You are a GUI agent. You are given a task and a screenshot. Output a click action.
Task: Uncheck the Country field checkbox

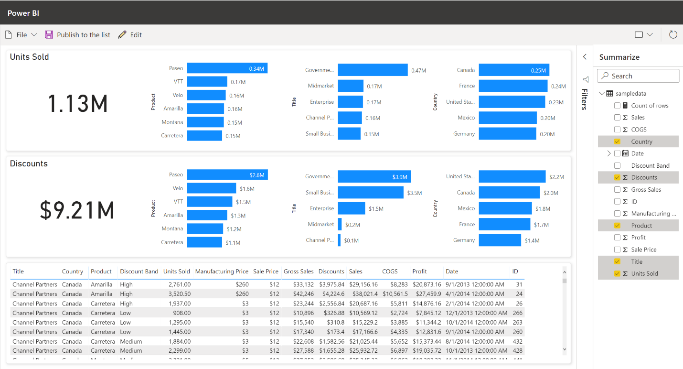click(617, 141)
